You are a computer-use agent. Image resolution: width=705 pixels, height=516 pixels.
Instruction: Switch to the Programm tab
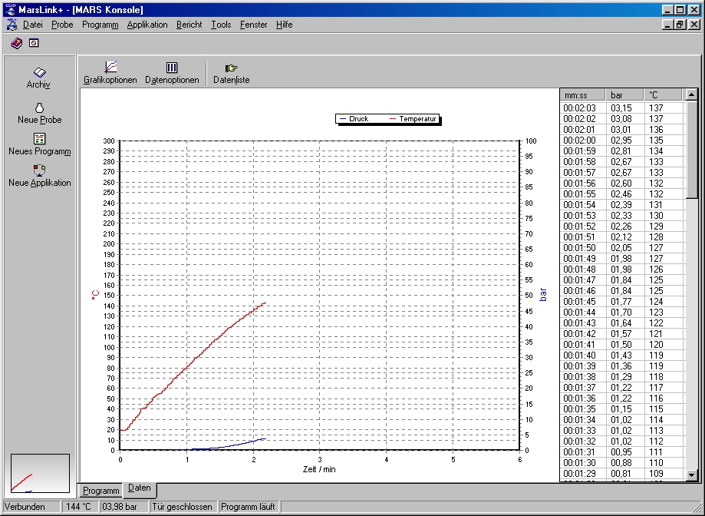(x=100, y=490)
